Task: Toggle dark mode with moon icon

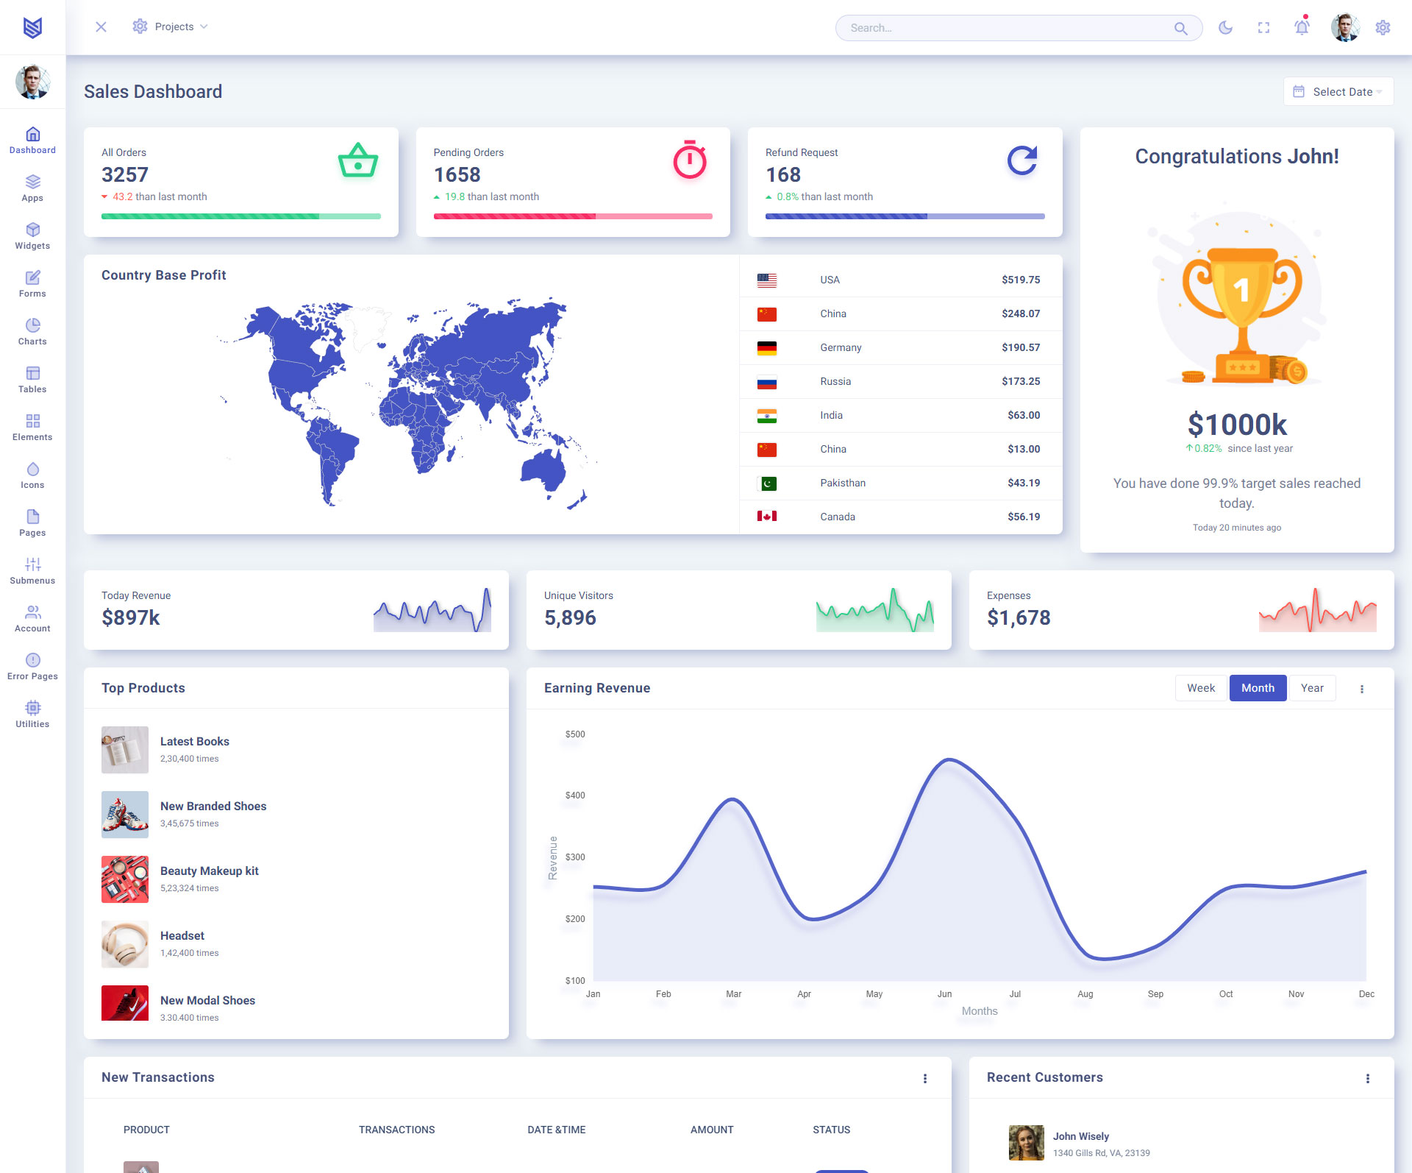Action: point(1225,27)
